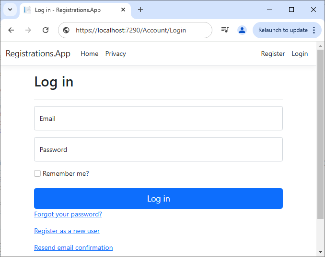Click into the Password field
Image resolution: width=325 pixels, height=257 pixels.
[158, 149]
